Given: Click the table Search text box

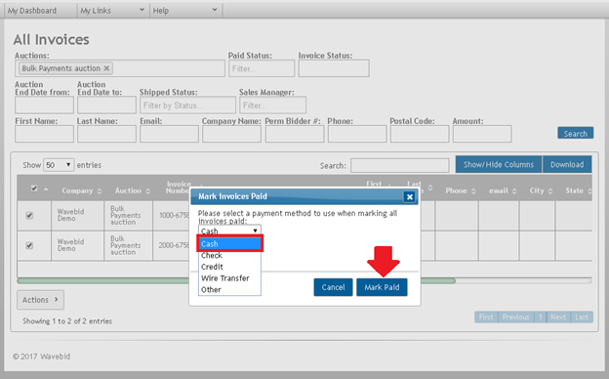Looking at the screenshot, I should [x=400, y=165].
